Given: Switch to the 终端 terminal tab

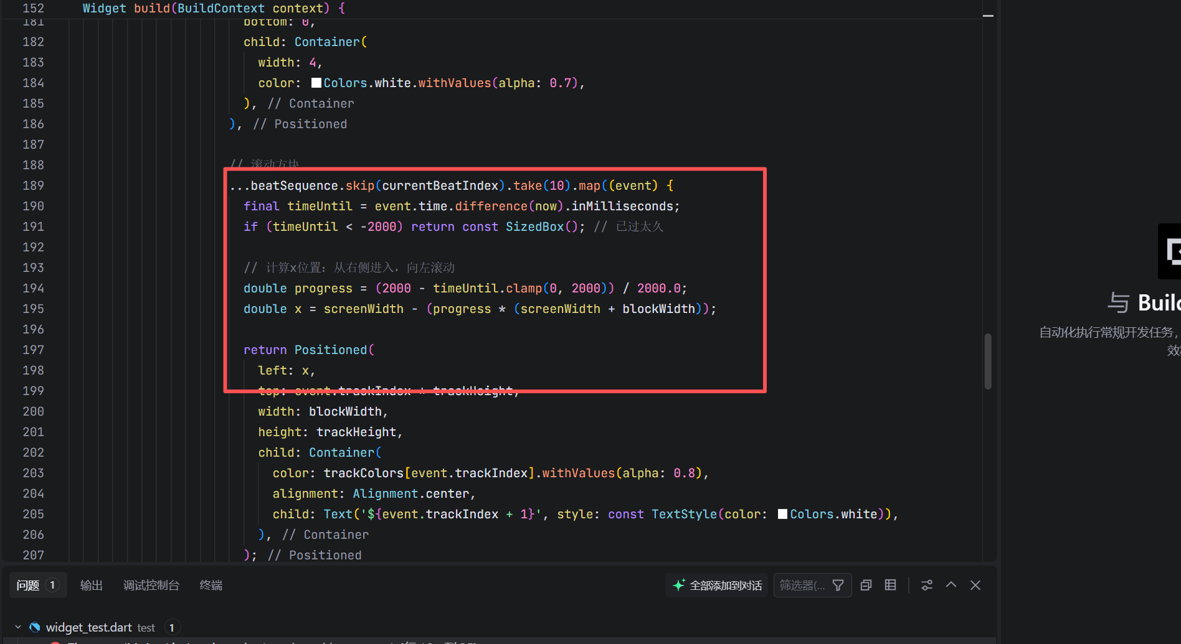Looking at the screenshot, I should coord(211,586).
